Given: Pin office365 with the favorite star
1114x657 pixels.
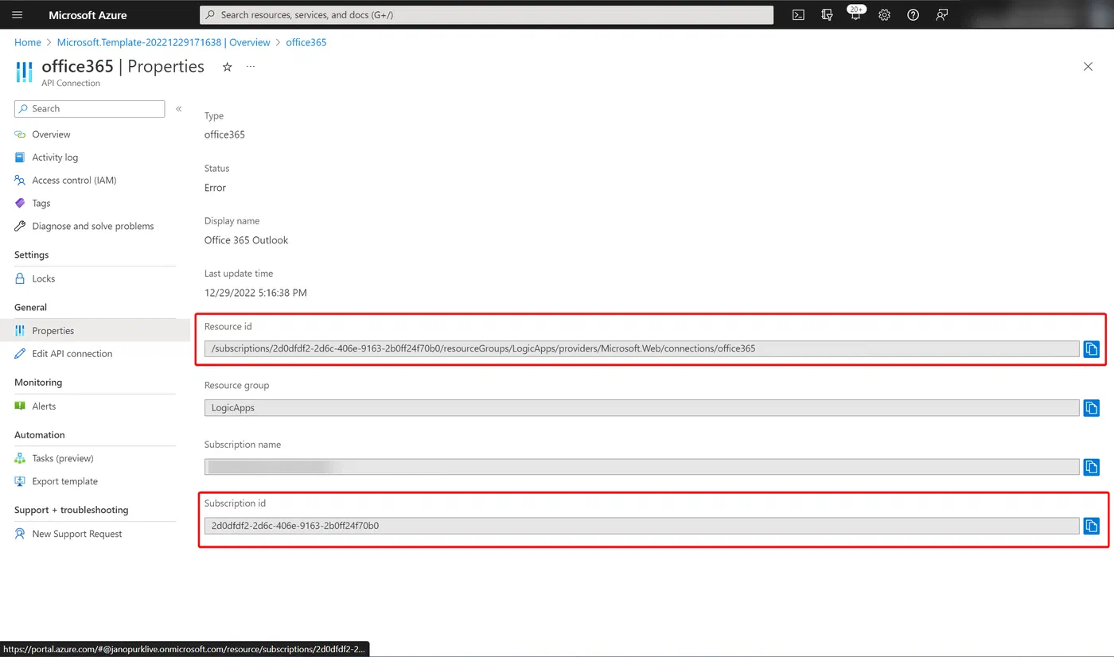Looking at the screenshot, I should (227, 67).
